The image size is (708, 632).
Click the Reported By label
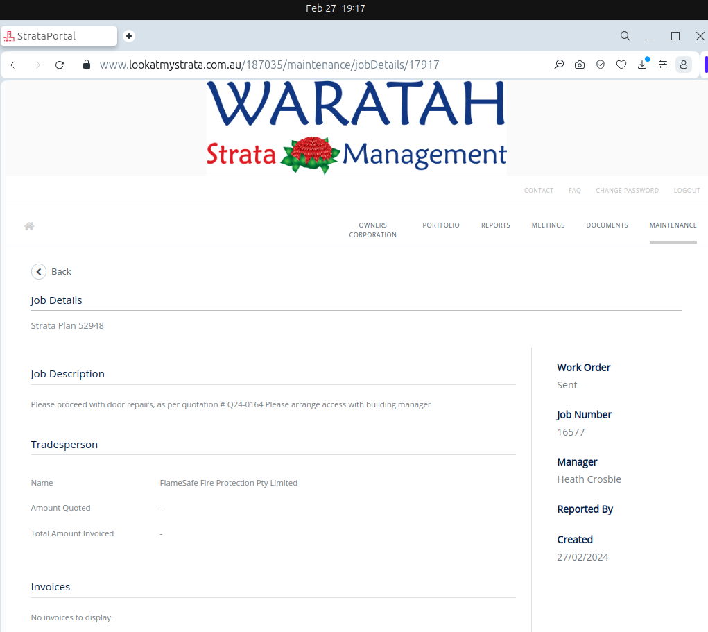[585, 509]
